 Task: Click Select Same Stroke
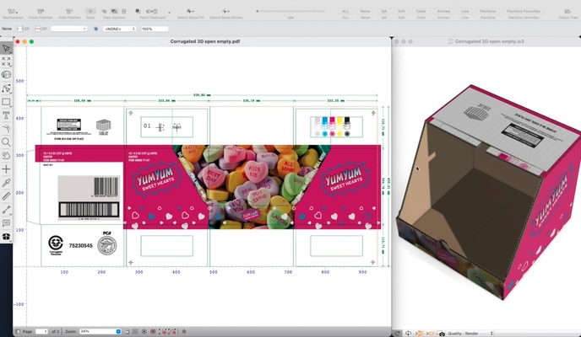click(x=226, y=13)
